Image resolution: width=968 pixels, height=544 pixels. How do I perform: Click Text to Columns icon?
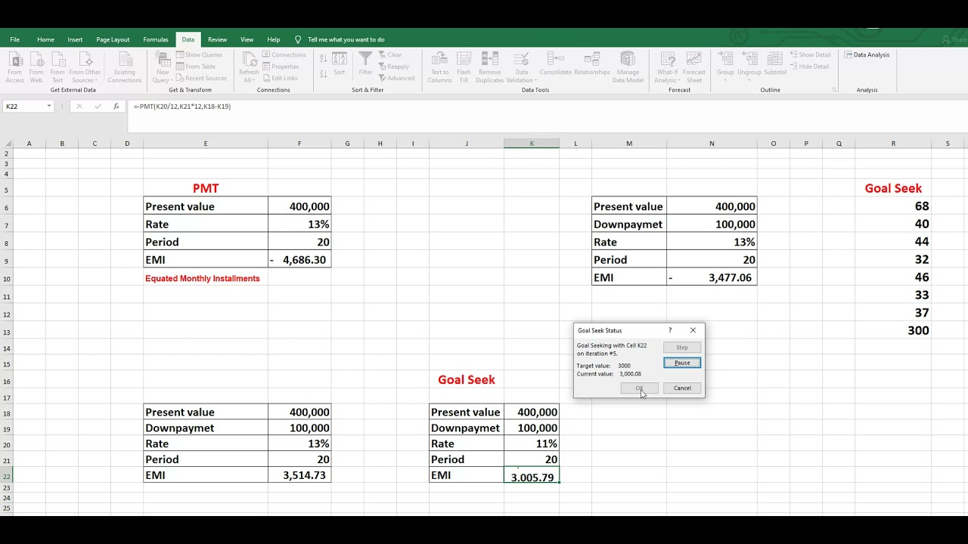tap(439, 67)
